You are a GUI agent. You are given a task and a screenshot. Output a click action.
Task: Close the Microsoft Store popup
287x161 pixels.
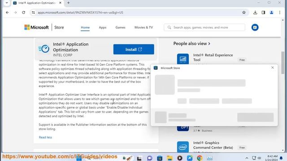tap(273, 68)
